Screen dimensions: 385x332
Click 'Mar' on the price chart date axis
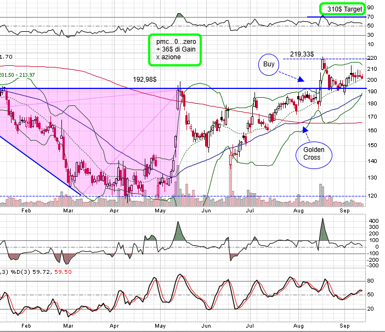pos(68,211)
